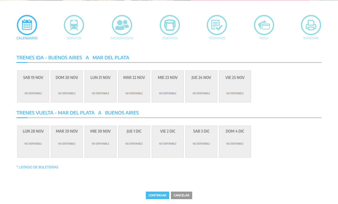338x204 pixels.
Task: Click the Términos checklist step icon
Action: (x=217, y=25)
